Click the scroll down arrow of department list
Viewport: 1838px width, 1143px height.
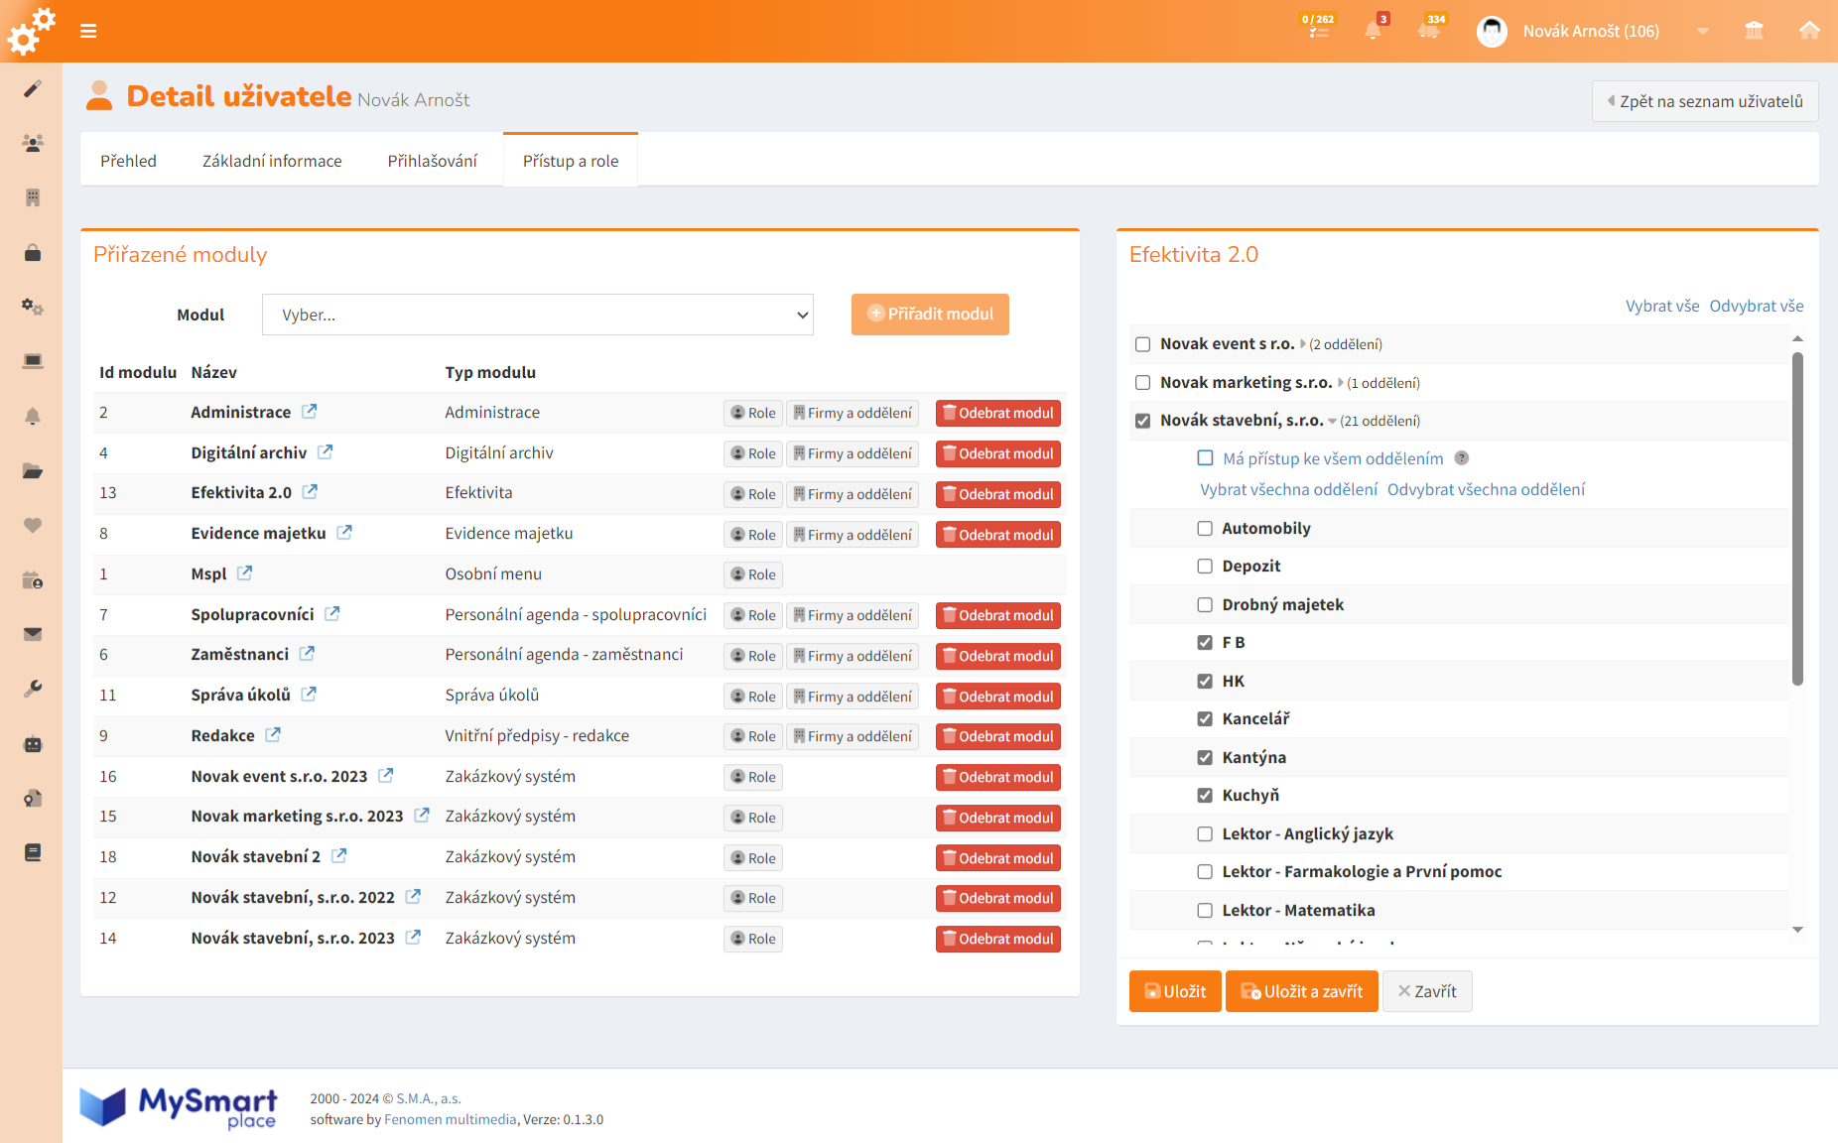pos(1797,930)
